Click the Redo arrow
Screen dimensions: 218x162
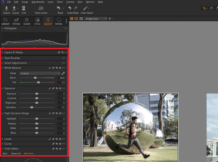pos(76,8)
